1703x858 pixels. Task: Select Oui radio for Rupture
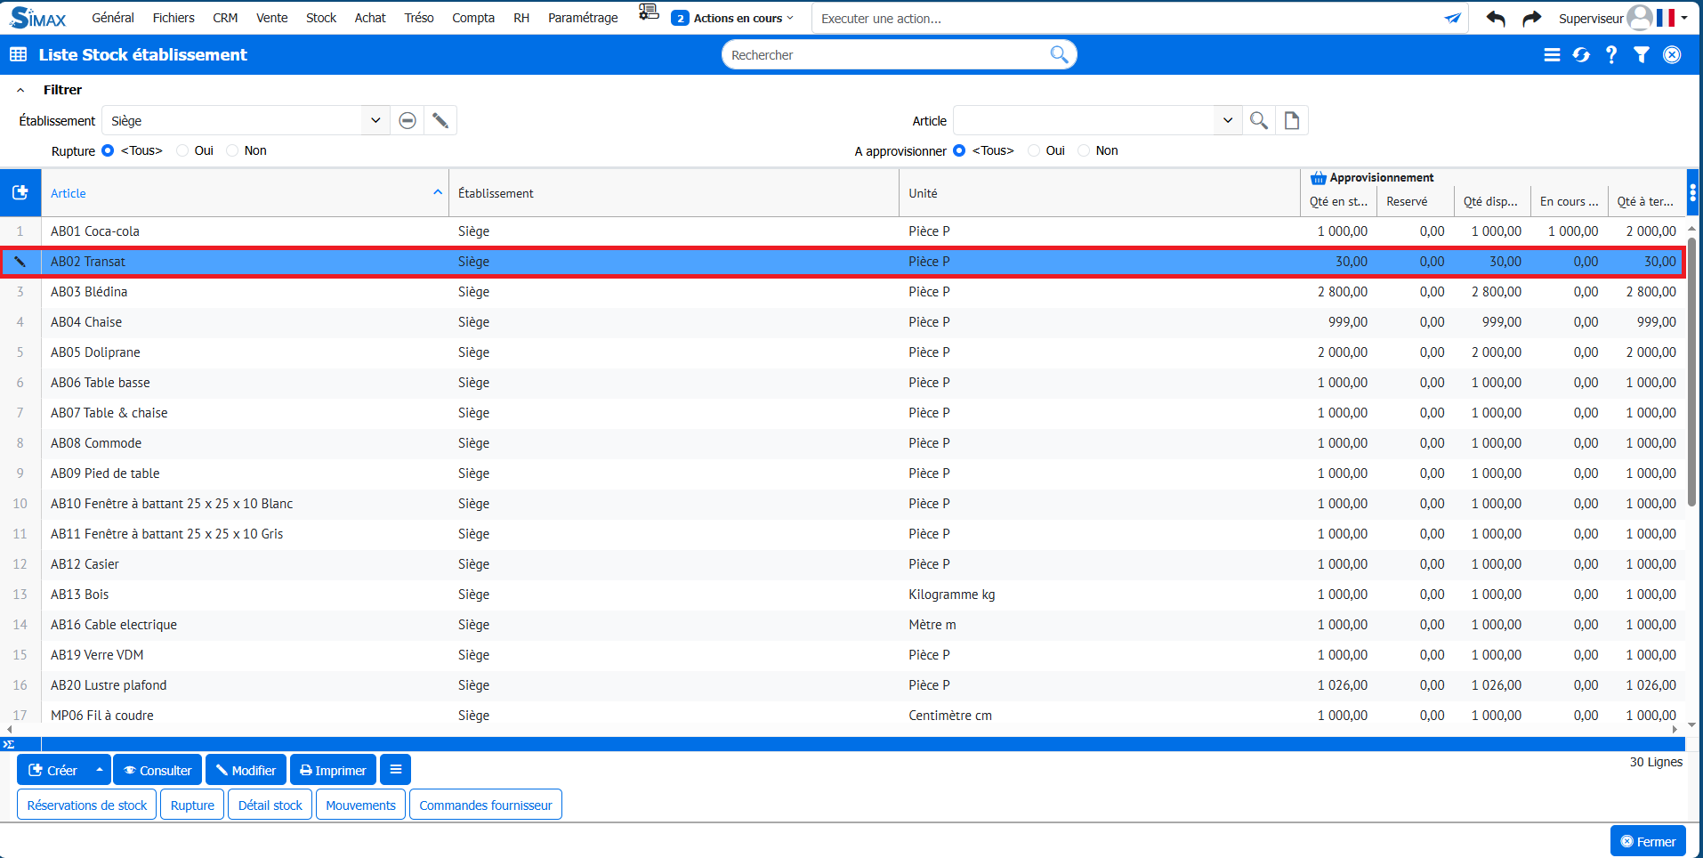pyautogui.click(x=183, y=151)
